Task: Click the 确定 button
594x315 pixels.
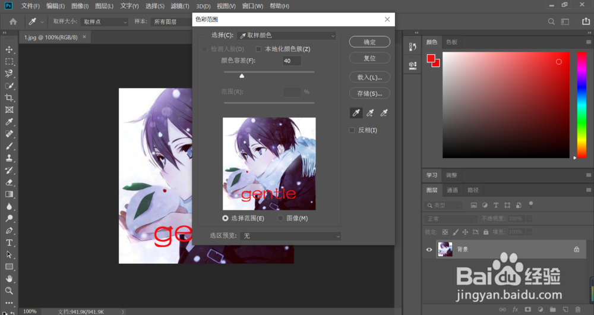Action: tap(369, 42)
